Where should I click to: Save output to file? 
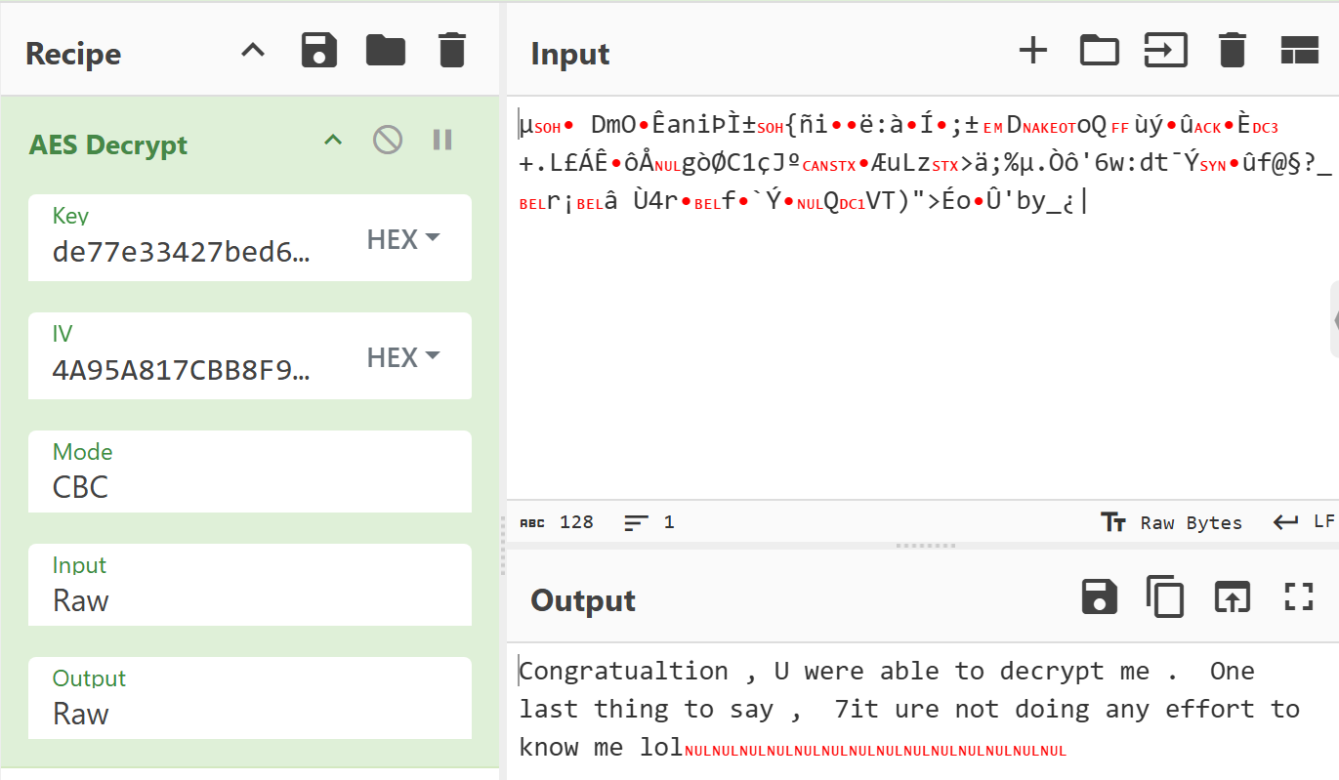1100,596
